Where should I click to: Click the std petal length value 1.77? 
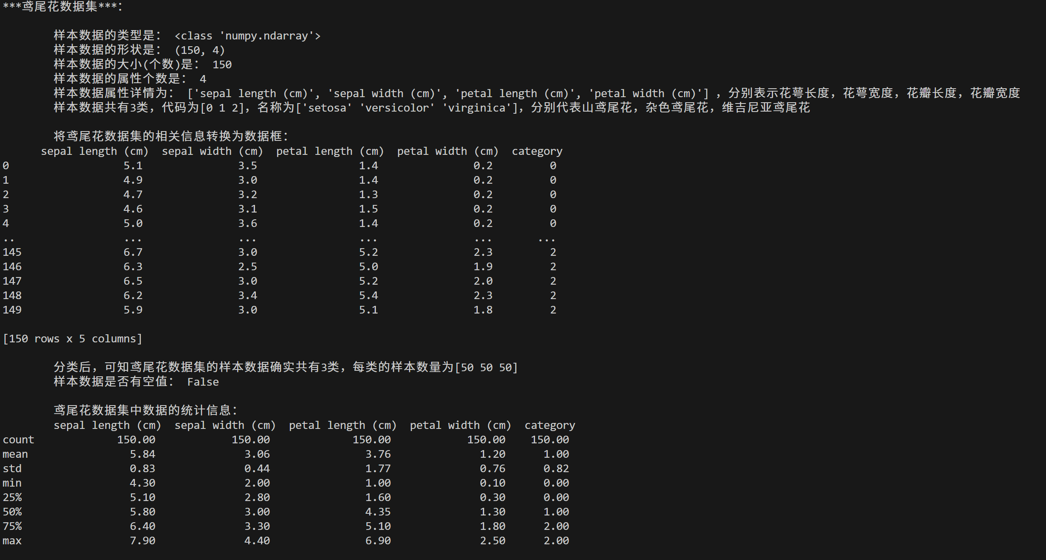(x=378, y=469)
